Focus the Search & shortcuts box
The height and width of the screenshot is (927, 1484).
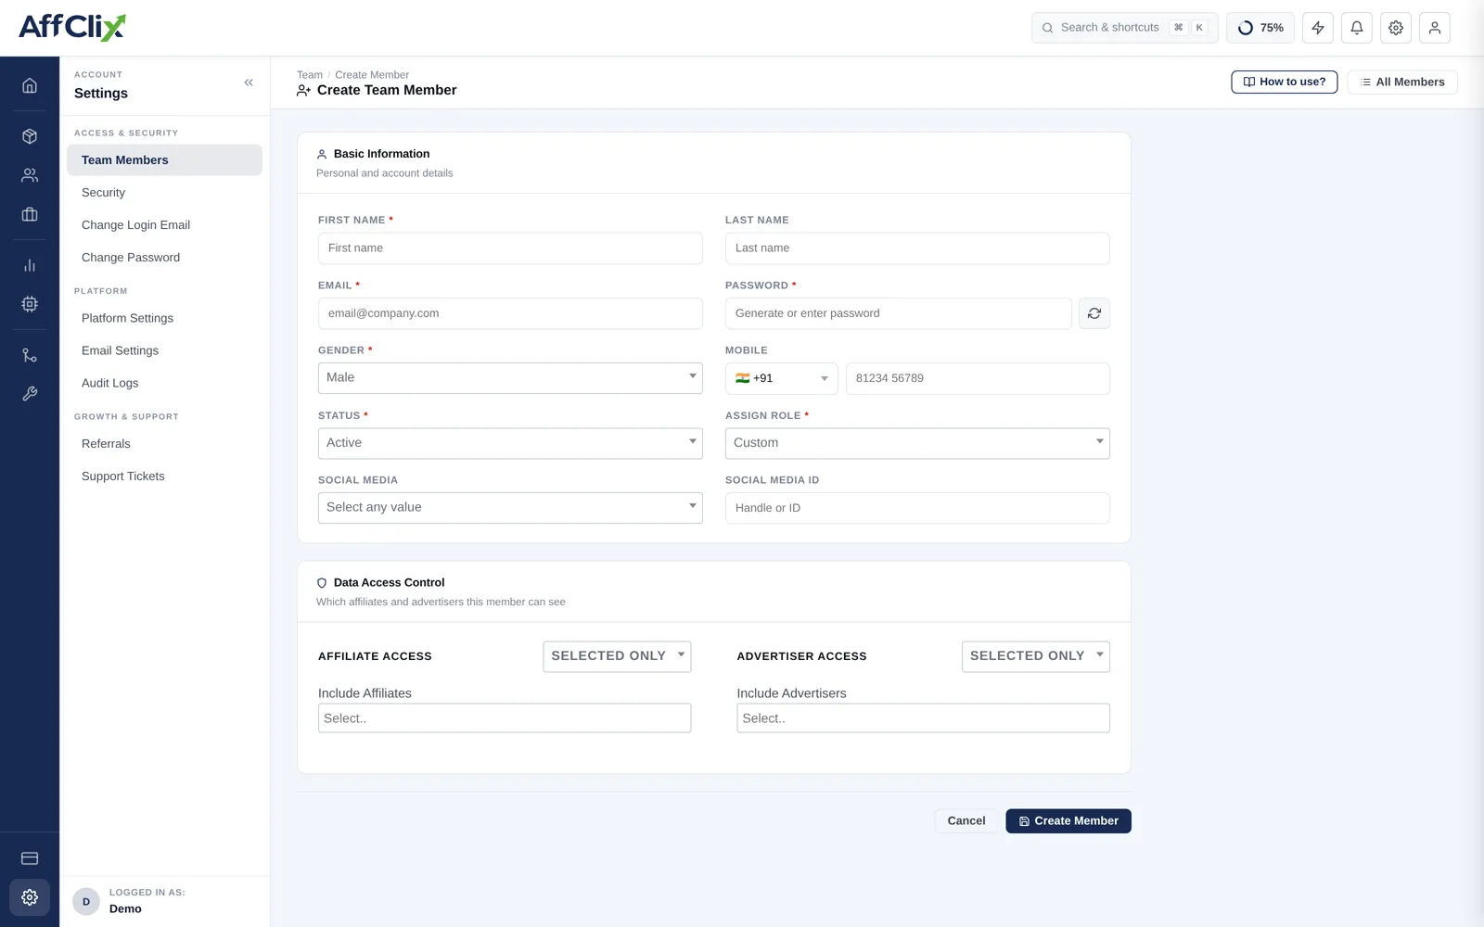(1125, 28)
